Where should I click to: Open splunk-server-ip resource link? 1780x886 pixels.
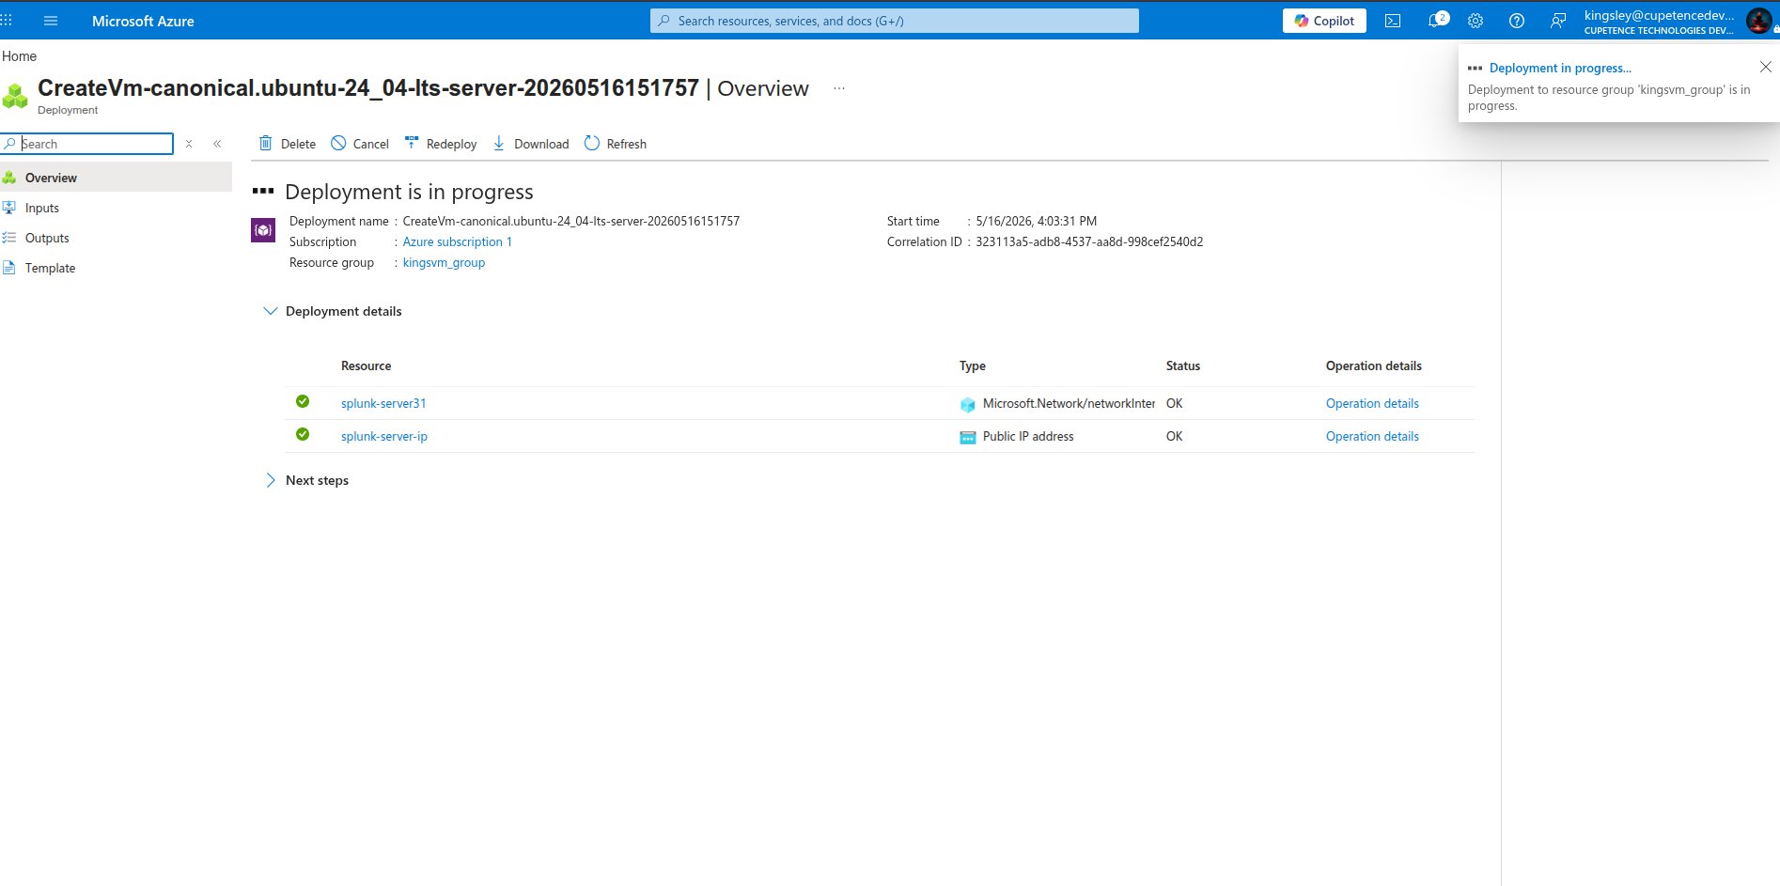point(384,436)
